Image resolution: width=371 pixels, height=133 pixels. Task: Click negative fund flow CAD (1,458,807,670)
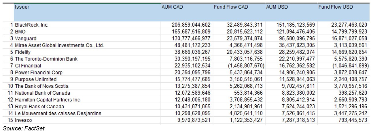click(246, 66)
